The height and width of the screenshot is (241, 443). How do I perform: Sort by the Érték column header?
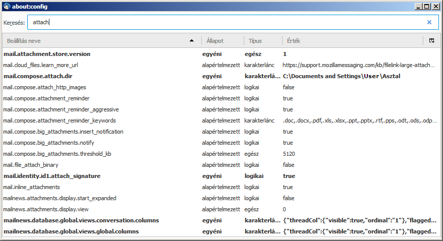(x=352, y=41)
